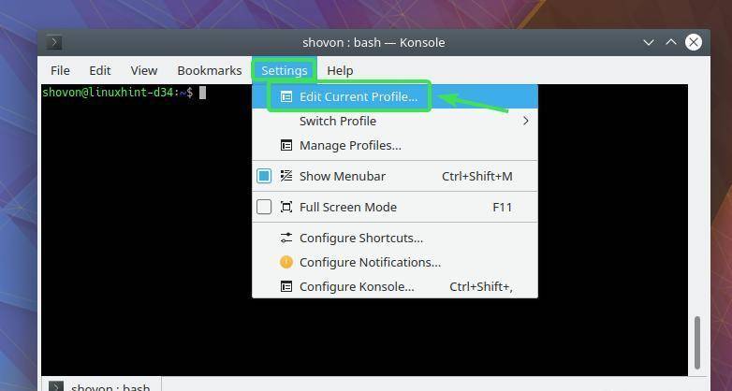Open Configure Shortcuts dialog
This screenshot has height=391, width=732.
click(x=395, y=238)
